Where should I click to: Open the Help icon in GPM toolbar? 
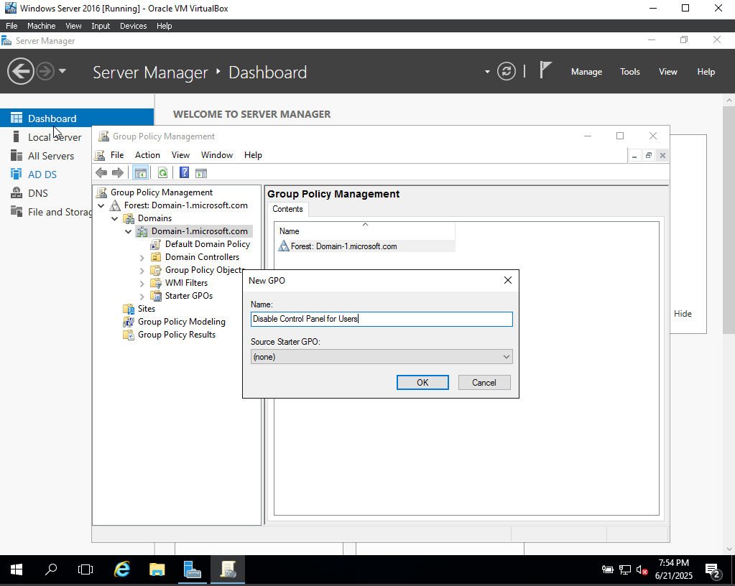coord(184,173)
